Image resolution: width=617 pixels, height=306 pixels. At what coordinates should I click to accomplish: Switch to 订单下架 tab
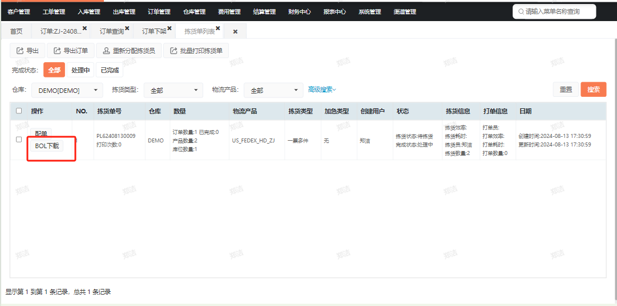(x=154, y=31)
